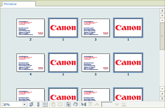Select business card thumbnail numbered 2
Image resolution: width=165 pixels, height=108 pixels.
pos(31,28)
